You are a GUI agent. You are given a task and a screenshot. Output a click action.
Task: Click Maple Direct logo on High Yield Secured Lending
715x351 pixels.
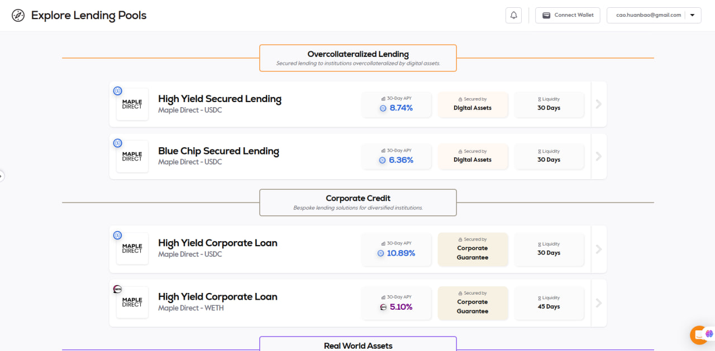pyautogui.click(x=132, y=104)
